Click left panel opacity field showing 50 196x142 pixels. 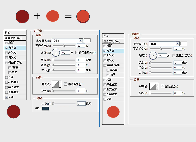coord(81,46)
